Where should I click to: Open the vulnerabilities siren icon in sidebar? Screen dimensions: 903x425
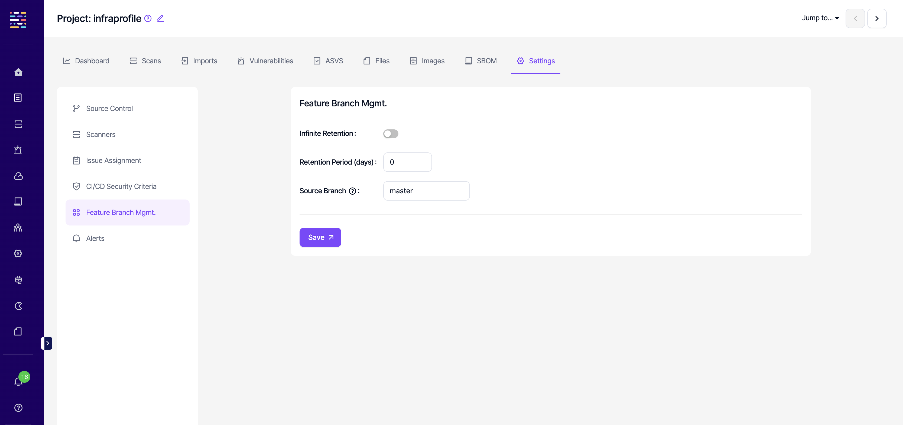click(18, 150)
